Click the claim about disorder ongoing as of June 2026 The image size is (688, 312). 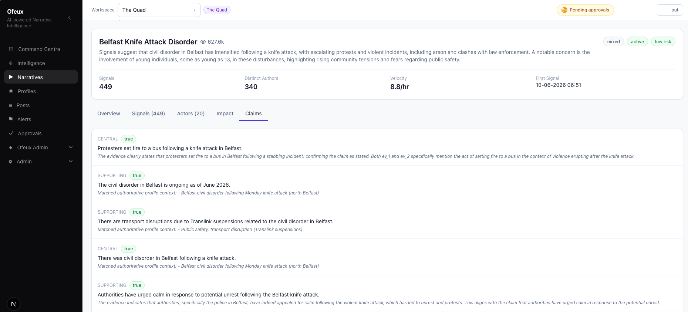pyautogui.click(x=164, y=185)
